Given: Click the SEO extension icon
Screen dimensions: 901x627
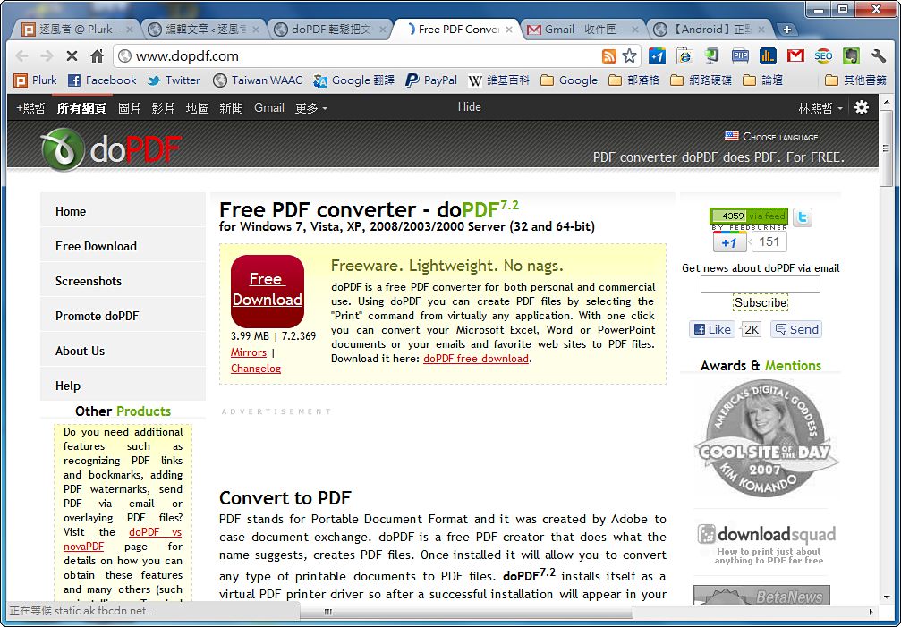Looking at the screenshot, I should [x=823, y=55].
